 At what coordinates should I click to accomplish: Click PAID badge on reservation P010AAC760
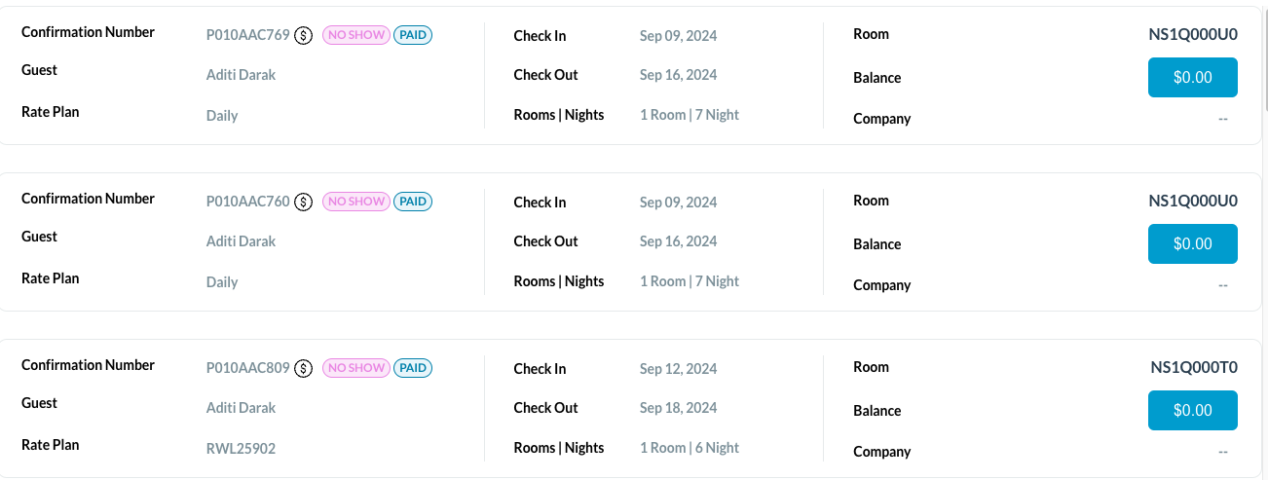413,203
